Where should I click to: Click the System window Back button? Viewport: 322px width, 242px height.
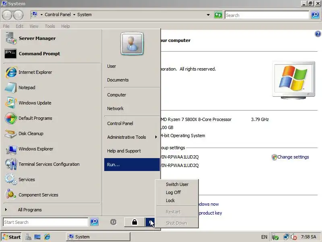7,15
